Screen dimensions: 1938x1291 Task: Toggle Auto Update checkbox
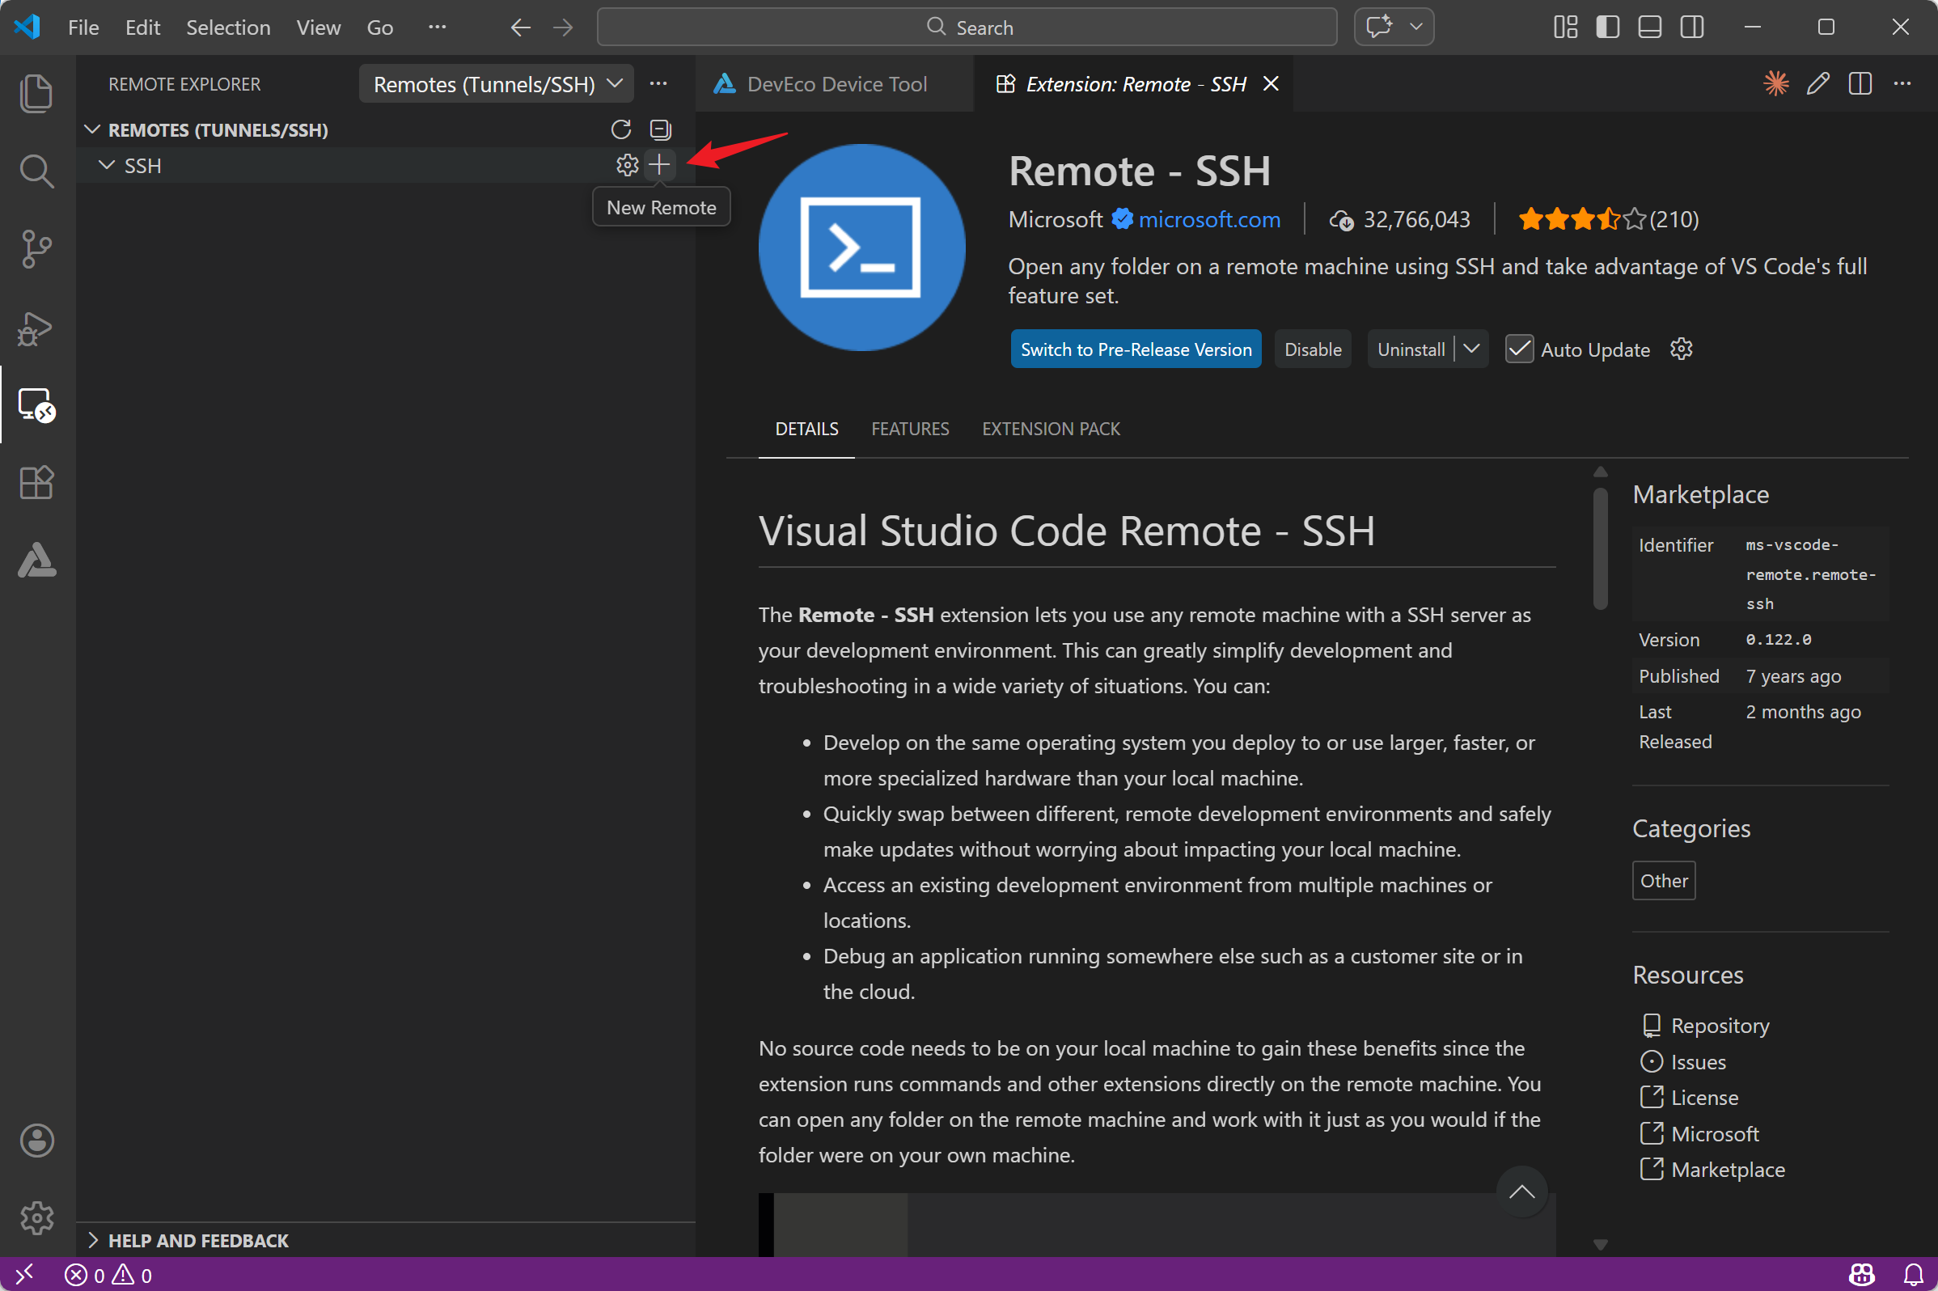tap(1519, 349)
